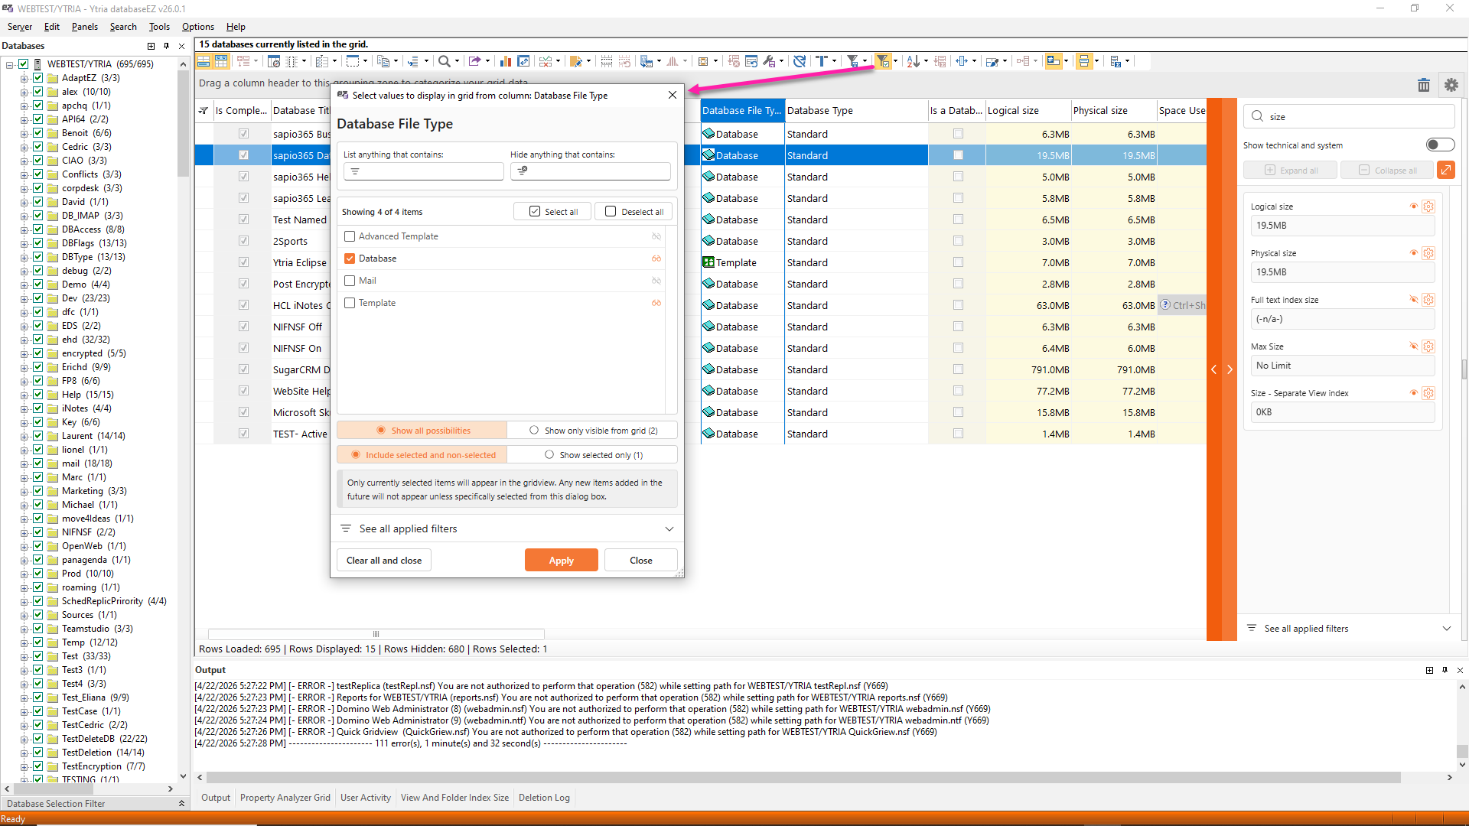Click the gear icon next to Logical size

[1428, 206]
